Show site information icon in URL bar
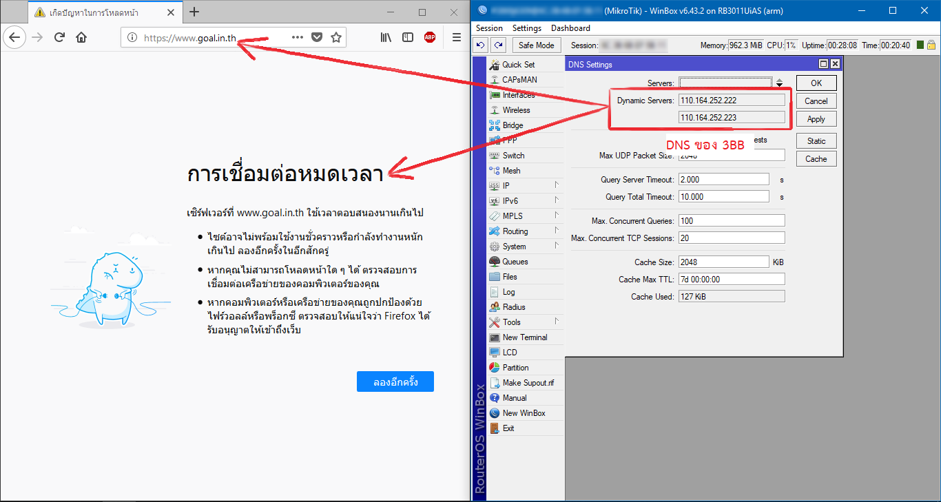 (132, 37)
